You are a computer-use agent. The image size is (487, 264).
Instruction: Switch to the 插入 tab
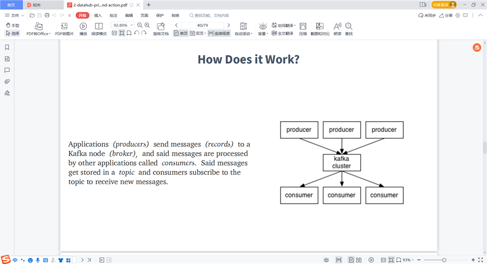pos(98,15)
